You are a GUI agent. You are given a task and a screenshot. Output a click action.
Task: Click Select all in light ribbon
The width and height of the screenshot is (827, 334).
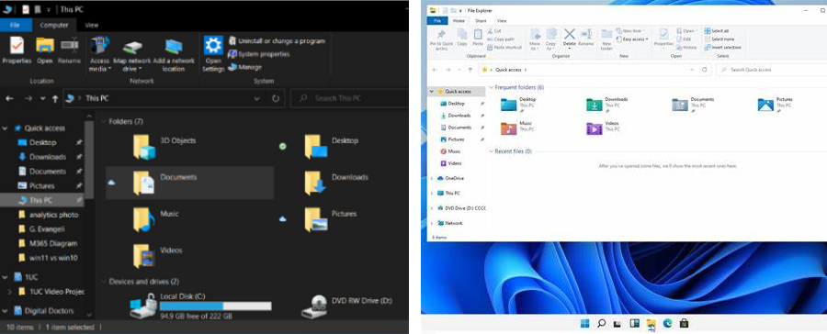[716, 31]
